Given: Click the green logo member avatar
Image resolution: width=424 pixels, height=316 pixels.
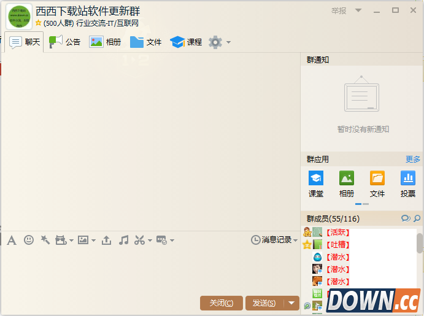Looking at the screenshot, I should pos(317,293).
